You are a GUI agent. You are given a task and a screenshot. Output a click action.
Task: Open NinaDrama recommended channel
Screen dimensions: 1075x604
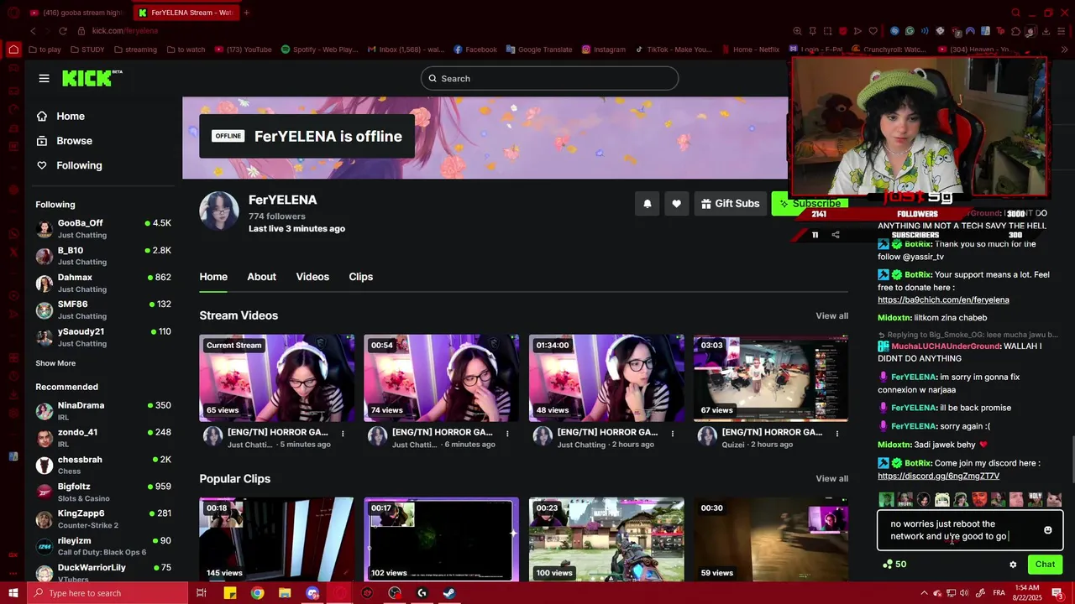pyautogui.click(x=103, y=411)
